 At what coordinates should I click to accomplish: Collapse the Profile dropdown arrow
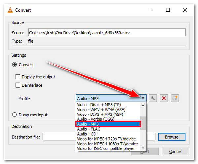pyautogui.click(x=143, y=98)
